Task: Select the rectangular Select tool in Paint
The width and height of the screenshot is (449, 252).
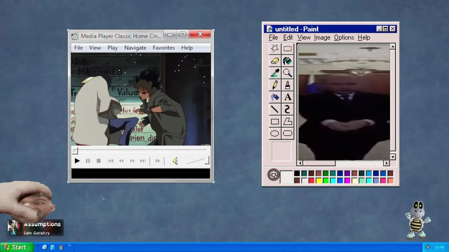Action: pos(288,49)
